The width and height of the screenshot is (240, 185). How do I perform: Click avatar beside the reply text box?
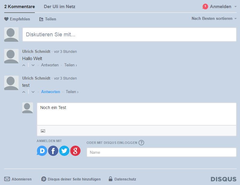28,108
